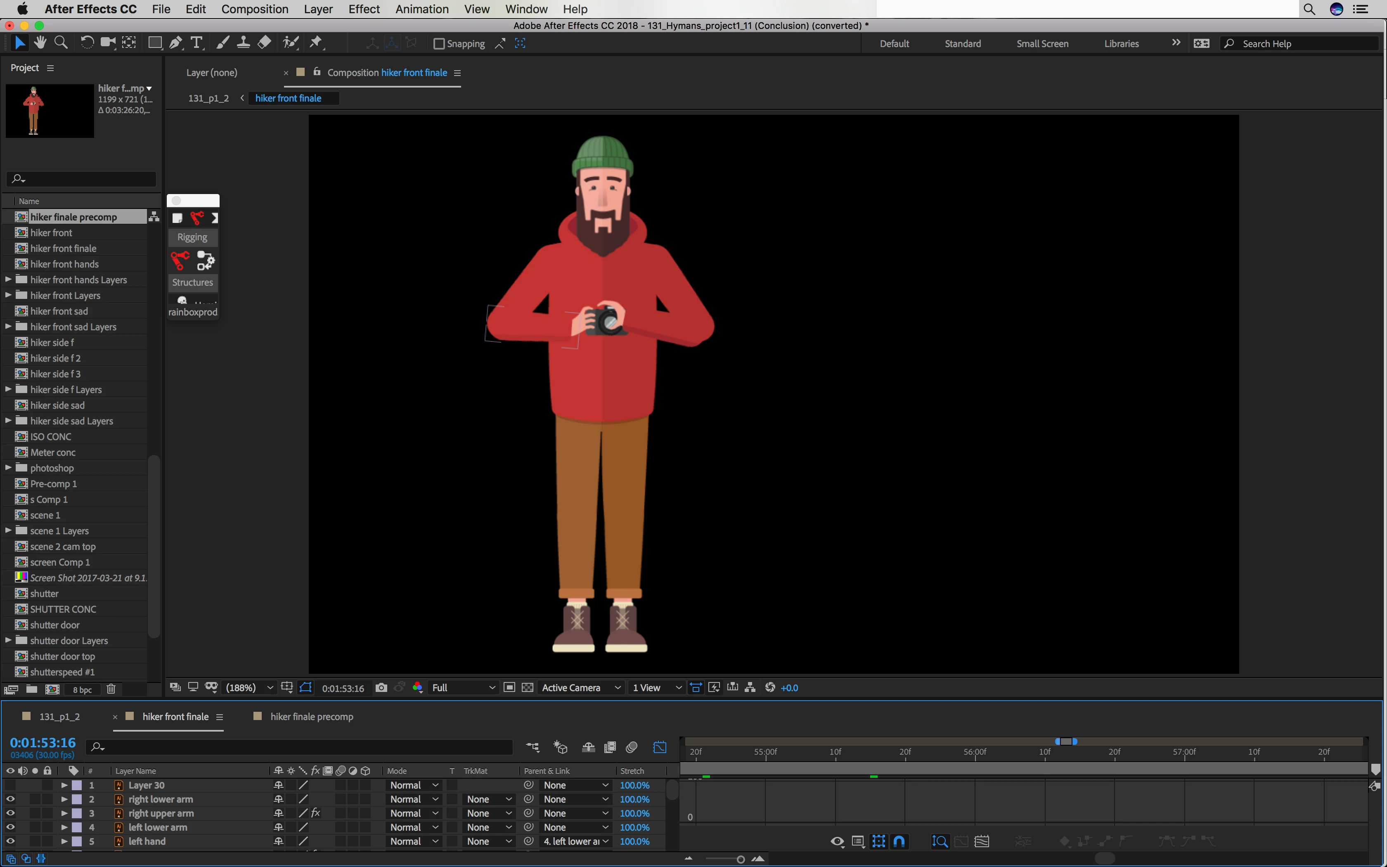Open the Animation menu

[422, 9]
